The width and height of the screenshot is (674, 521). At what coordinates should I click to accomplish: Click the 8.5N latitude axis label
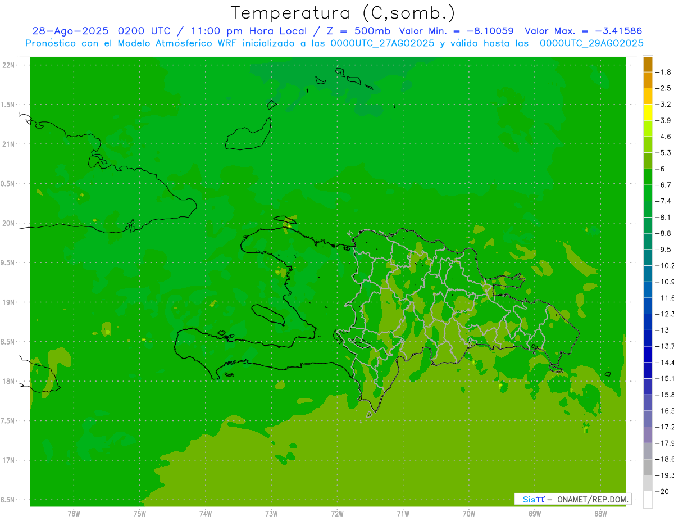8,342
